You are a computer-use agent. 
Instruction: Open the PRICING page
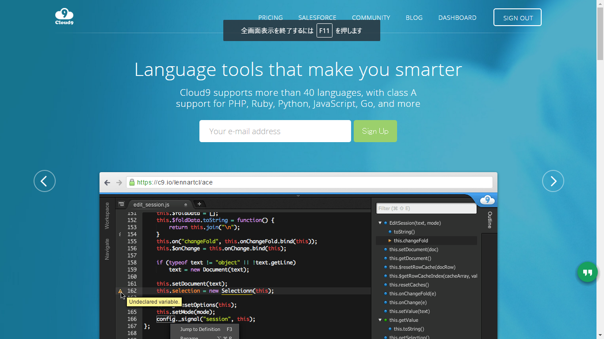pyautogui.click(x=271, y=18)
